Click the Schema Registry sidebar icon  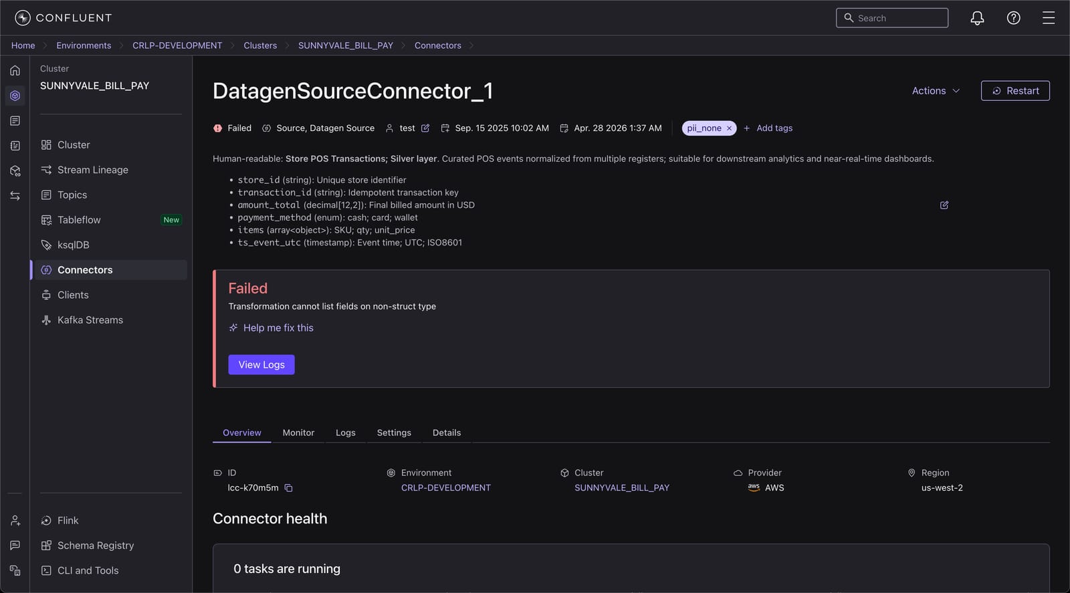click(46, 546)
